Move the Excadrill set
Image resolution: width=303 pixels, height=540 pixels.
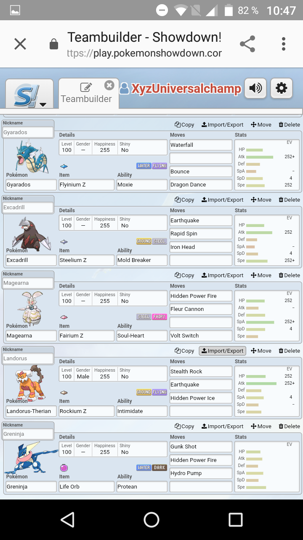pos(261,200)
